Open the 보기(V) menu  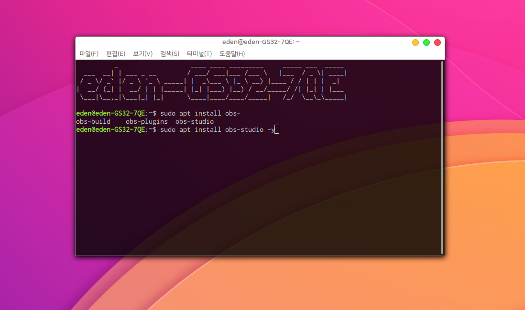(142, 53)
